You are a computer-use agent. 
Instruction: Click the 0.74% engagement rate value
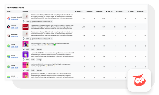(x=103, y=18)
